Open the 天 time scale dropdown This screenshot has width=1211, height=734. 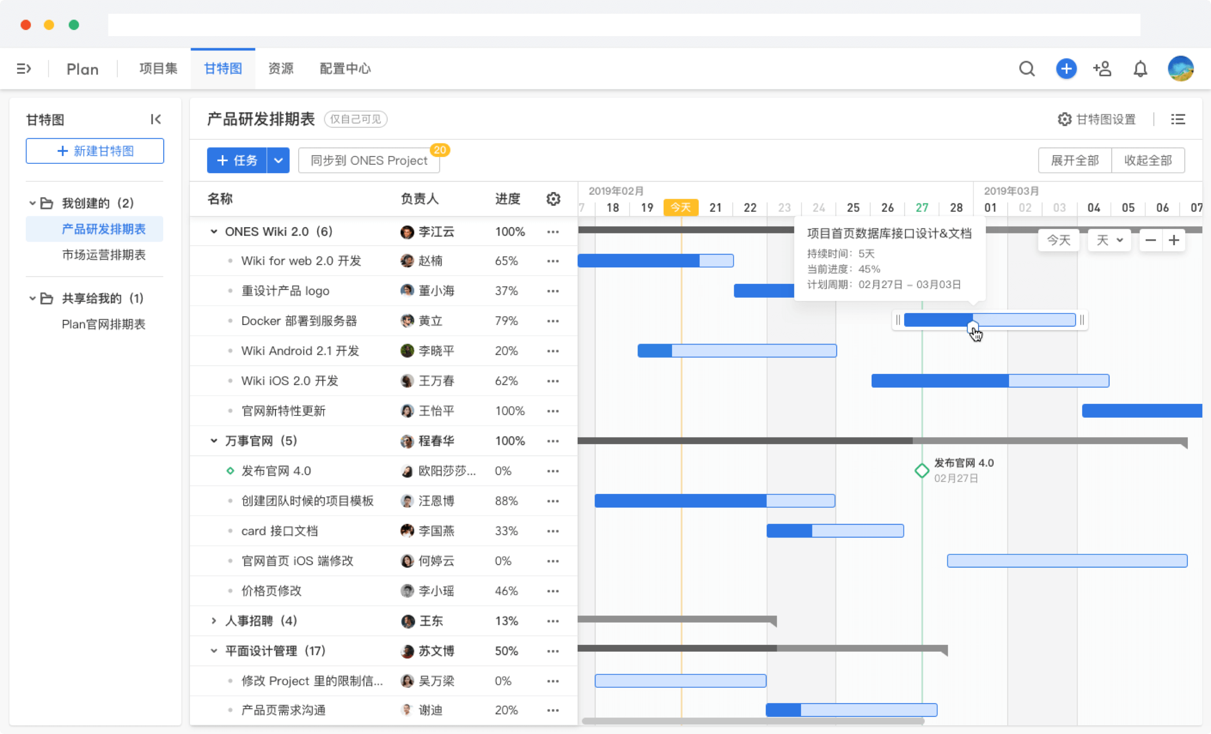pos(1109,241)
